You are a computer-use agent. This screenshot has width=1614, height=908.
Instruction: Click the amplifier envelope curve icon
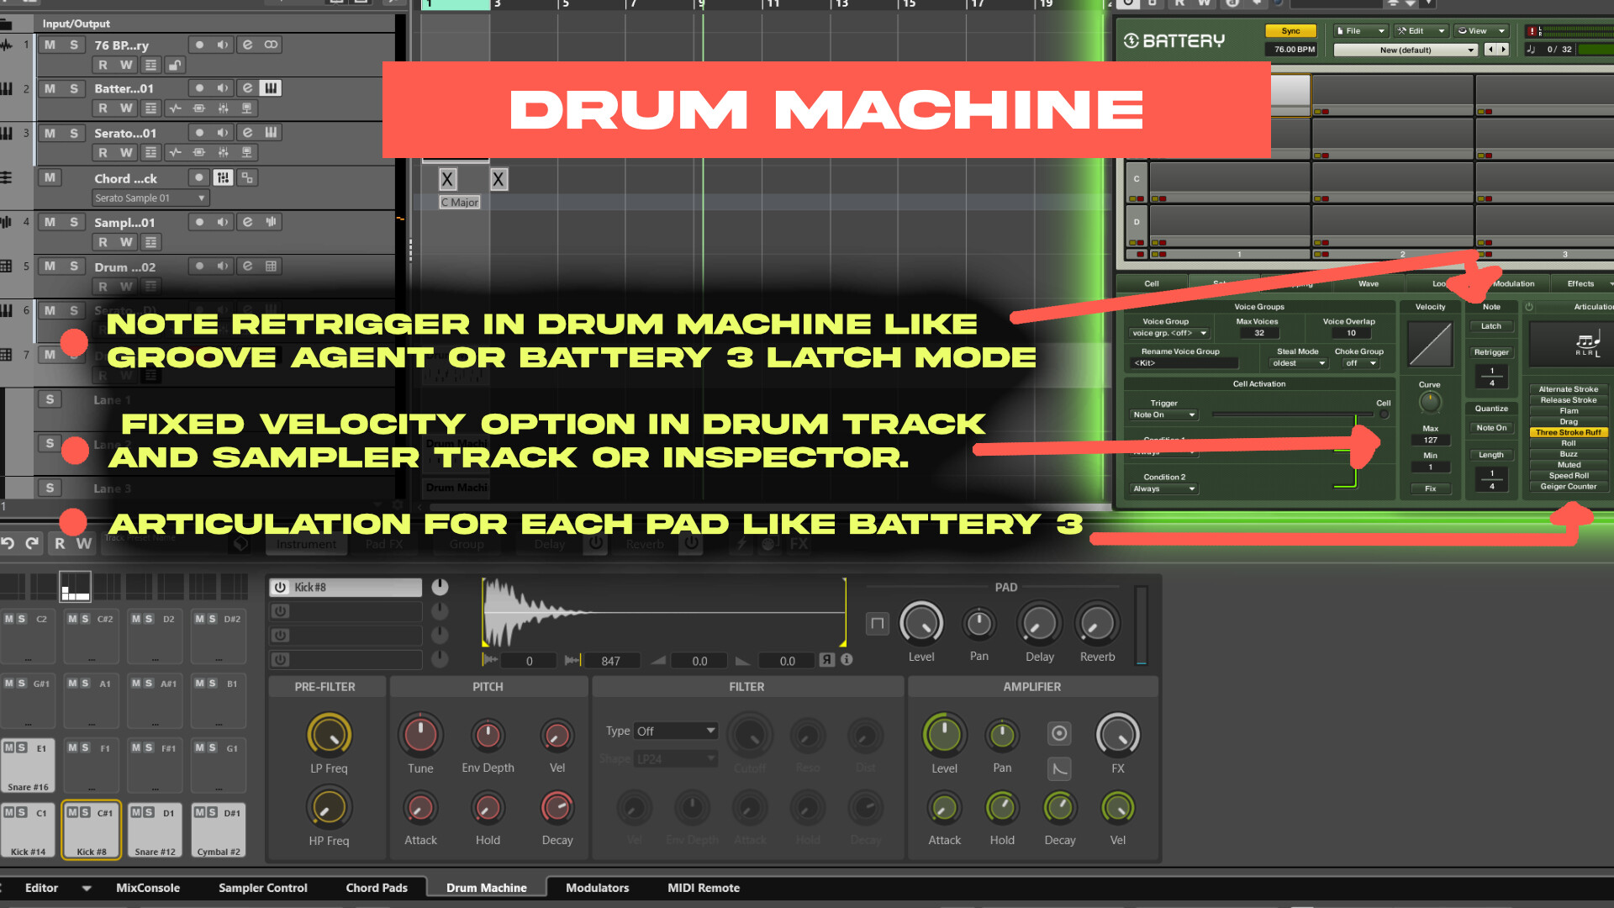[1059, 768]
